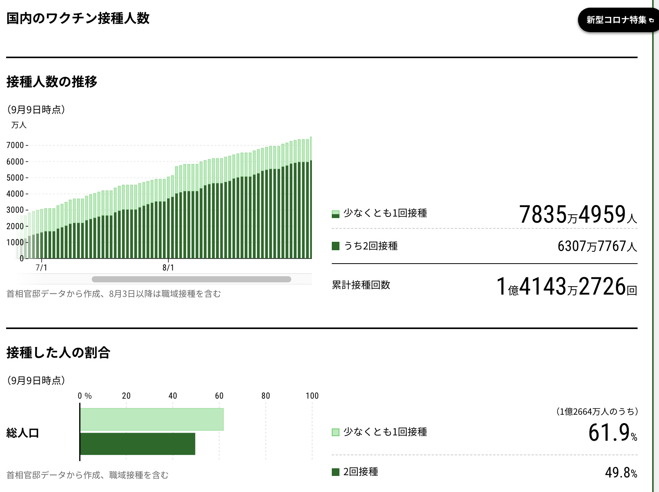
Task: Click the 接種人数の推移 section heading
Action: tap(52, 81)
